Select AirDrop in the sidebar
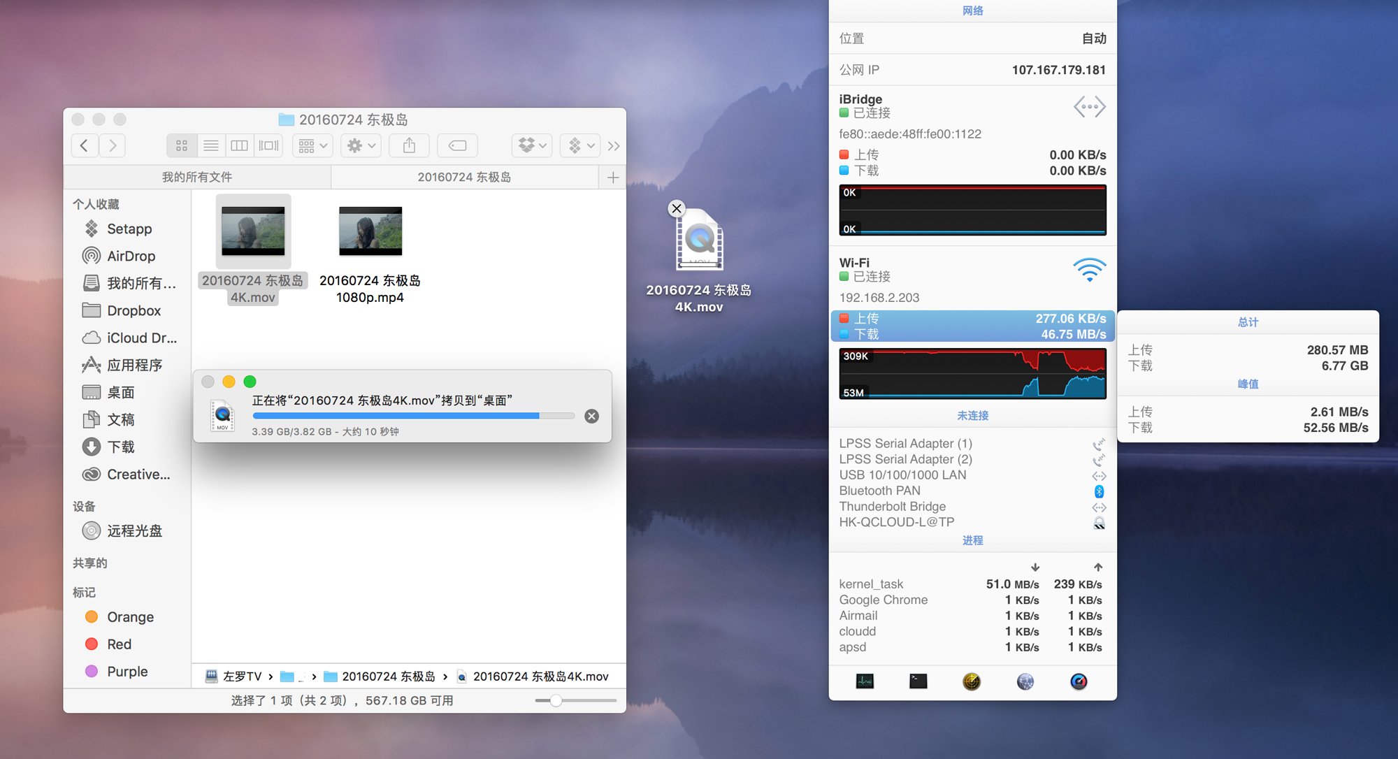Viewport: 1398px width, 759px height. coord(131,256)
